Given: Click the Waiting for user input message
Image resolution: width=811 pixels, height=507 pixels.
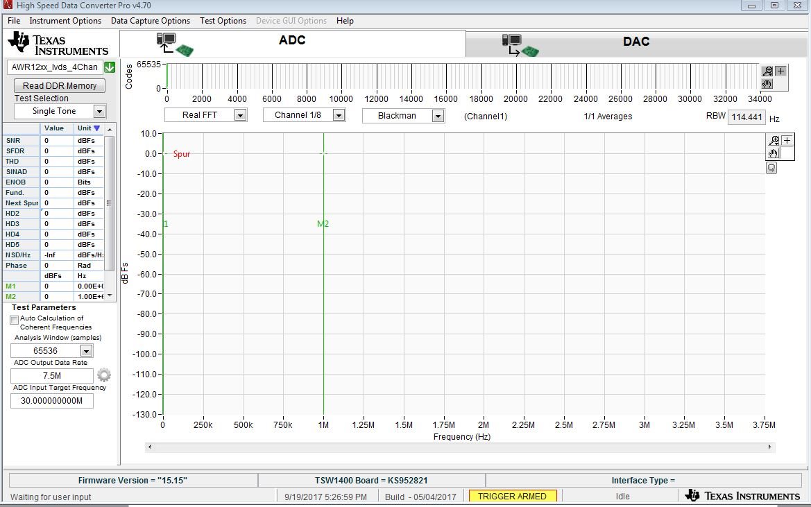Looking at the screenshot, I should [x=51, y=497].
